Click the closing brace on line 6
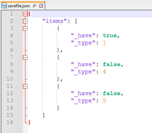This screenshot has height=133, width=152. 58,50
